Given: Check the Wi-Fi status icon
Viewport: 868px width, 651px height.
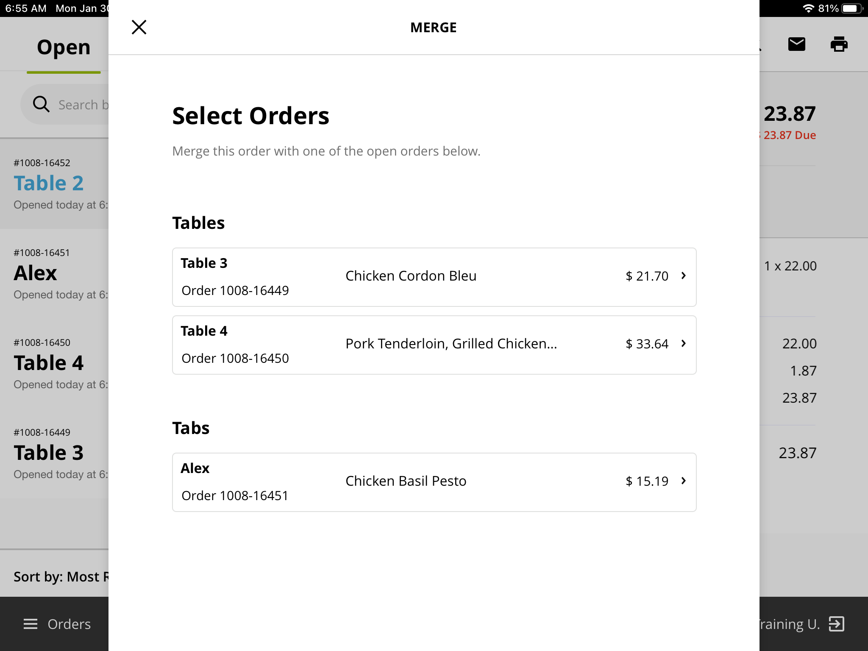Looking at the screenshot, I should click(x=808, y=8).
